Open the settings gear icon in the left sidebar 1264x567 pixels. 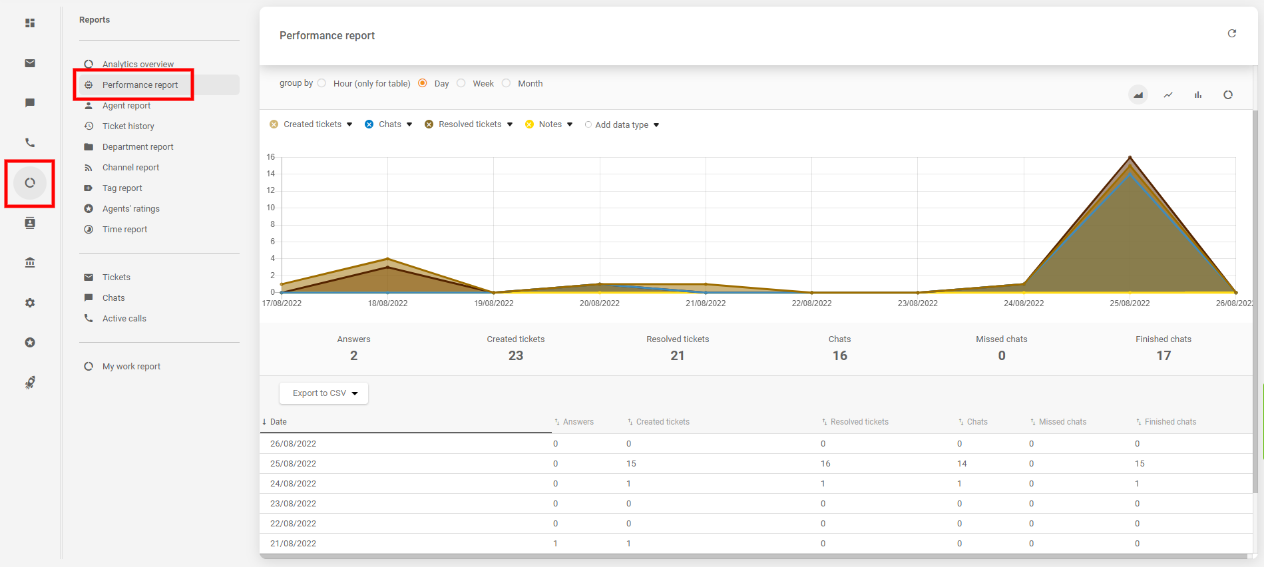(x=30, y=303)
